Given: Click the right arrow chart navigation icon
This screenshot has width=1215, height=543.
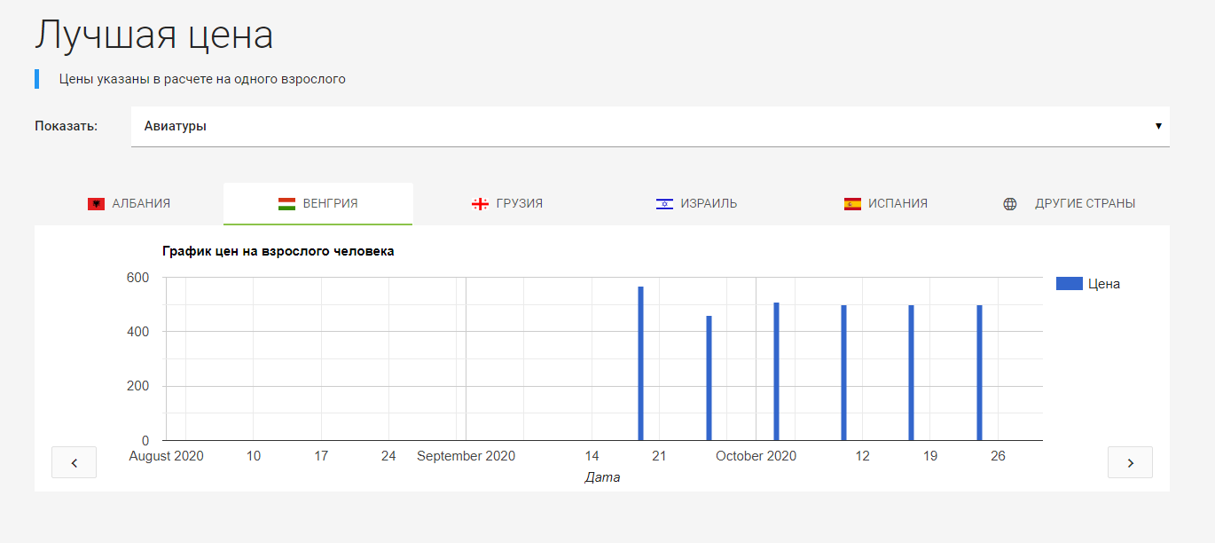Looking at the screenshot, I should [1130, 461].
